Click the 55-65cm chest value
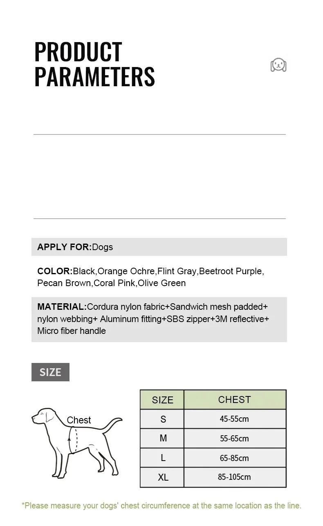This screenshot has height=526, width=323. pos(235,438)
